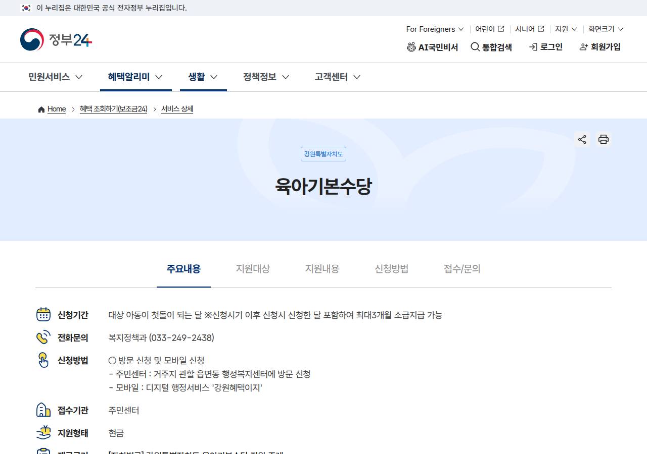Click the 전화문의 phone icon
Screen dimensions: 647x454
(43, 337)
